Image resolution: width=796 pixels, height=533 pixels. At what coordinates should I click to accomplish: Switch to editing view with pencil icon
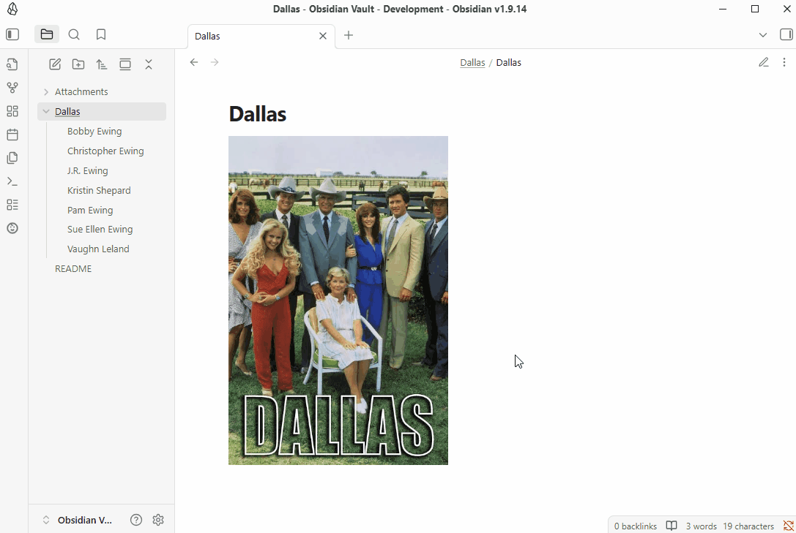(764, 62)
